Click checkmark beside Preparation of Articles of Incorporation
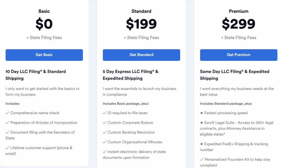283x168 pixels. click(x=7, y=123)
